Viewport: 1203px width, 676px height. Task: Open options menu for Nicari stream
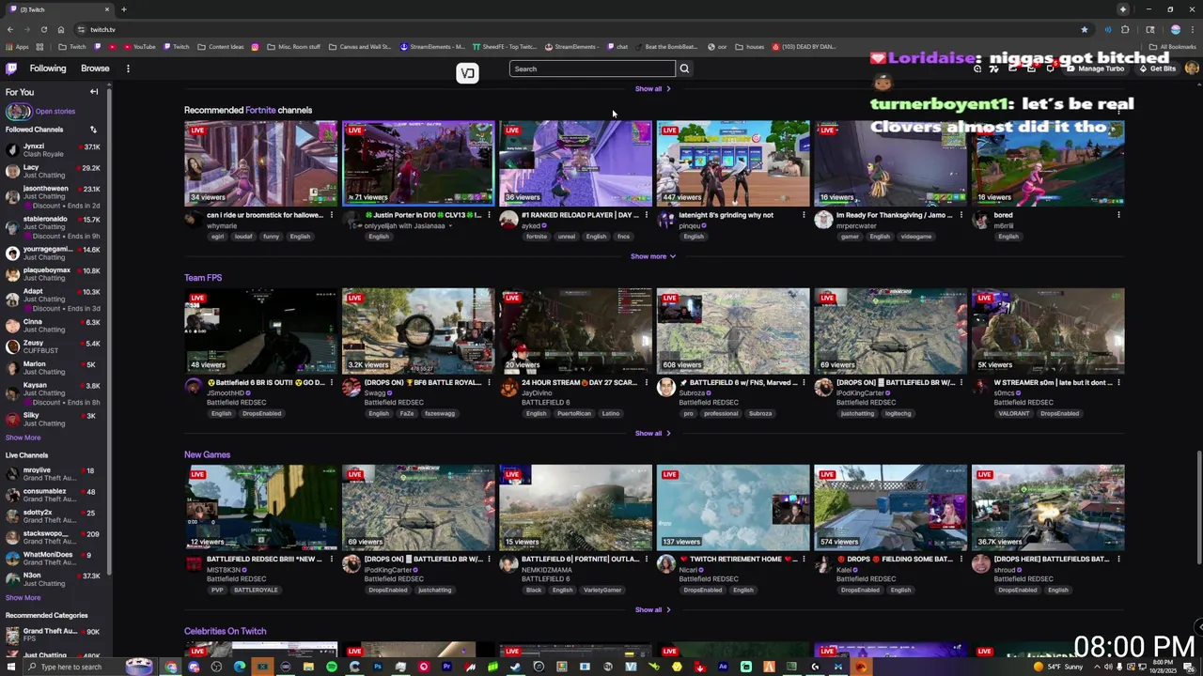pyautogui.click(x=804, y=559)
